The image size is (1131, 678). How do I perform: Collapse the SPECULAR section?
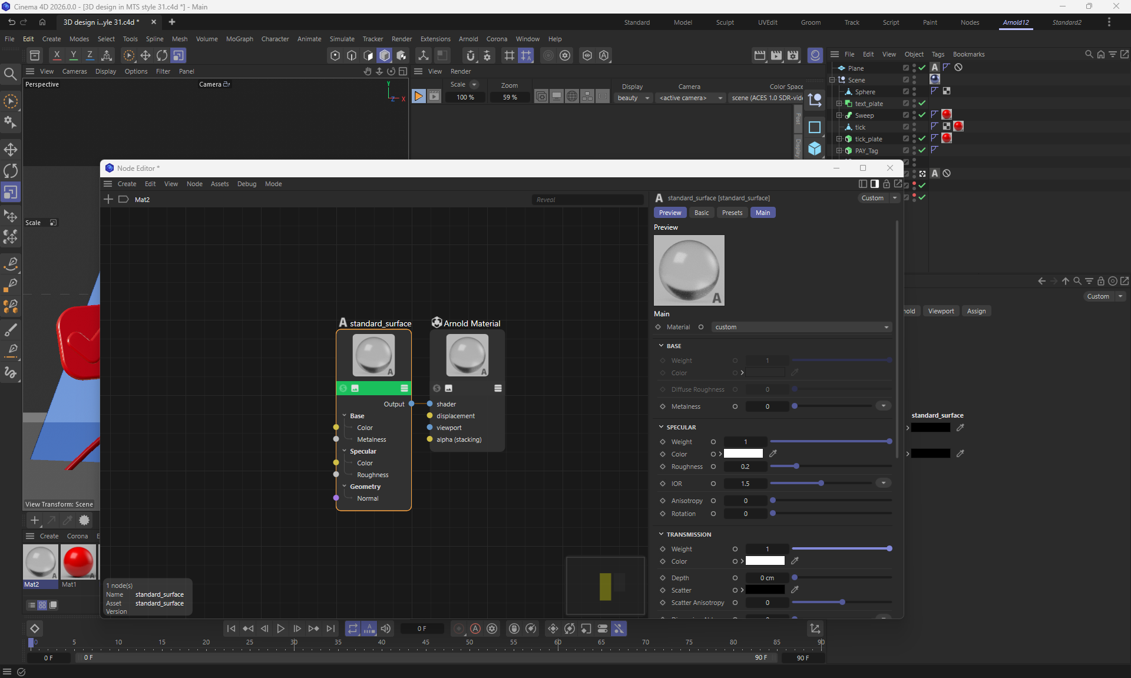pyautogui.click(x=661, y=427)
